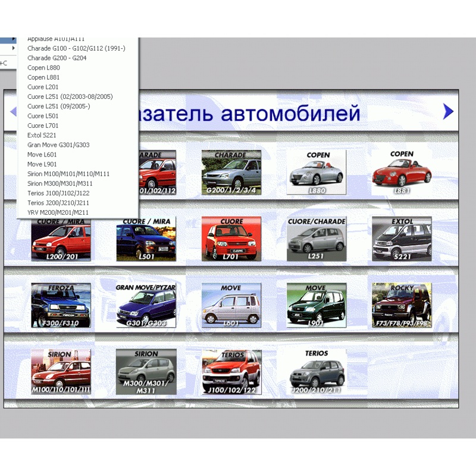Open grey Terios J200/210/211 thumbnail
This screenshot has height=476, width=476.
(x=317, y=372)
